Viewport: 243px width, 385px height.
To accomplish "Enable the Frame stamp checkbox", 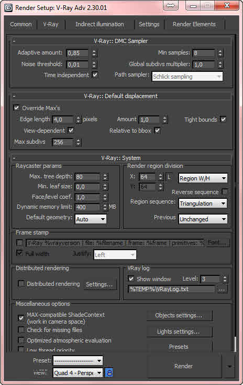I will click(19, 243).
